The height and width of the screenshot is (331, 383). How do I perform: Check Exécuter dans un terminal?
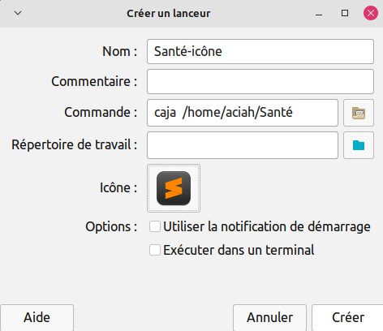click(x=155, y=250)
